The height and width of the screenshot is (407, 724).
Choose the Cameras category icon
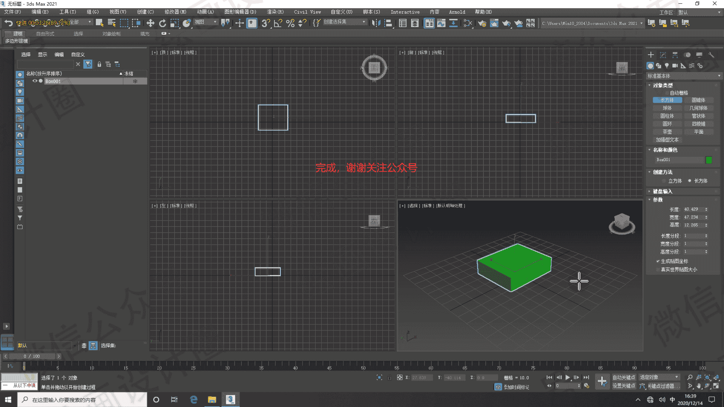pyautogui.click(x=675, y=66)
